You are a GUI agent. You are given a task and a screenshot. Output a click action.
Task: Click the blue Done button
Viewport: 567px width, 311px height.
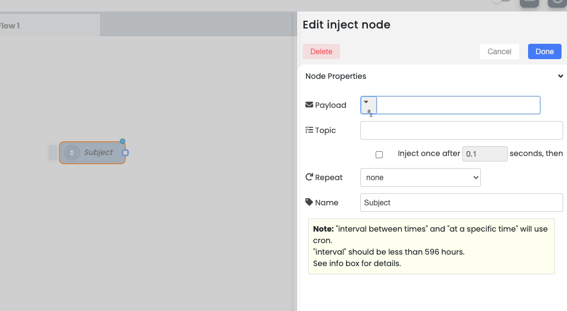point(544,51)
